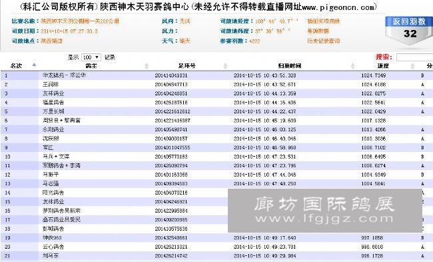Click the search input field
433x262 pixels.
tap(414, 57)
